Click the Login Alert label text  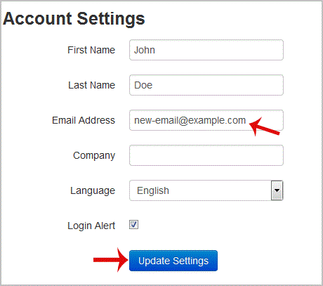[91, 226]
